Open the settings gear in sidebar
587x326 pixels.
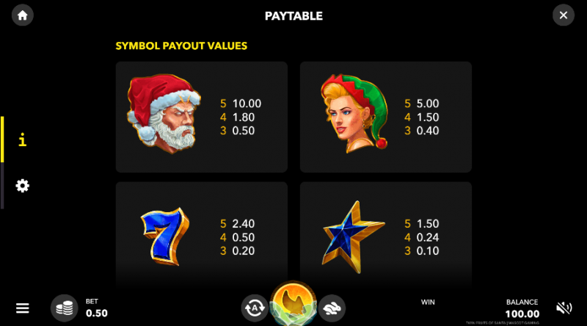click(x=23, y=186)
